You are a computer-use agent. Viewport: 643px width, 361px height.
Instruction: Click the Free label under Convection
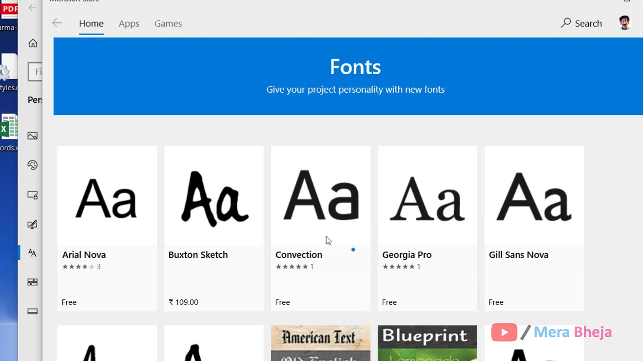point(283,302)
